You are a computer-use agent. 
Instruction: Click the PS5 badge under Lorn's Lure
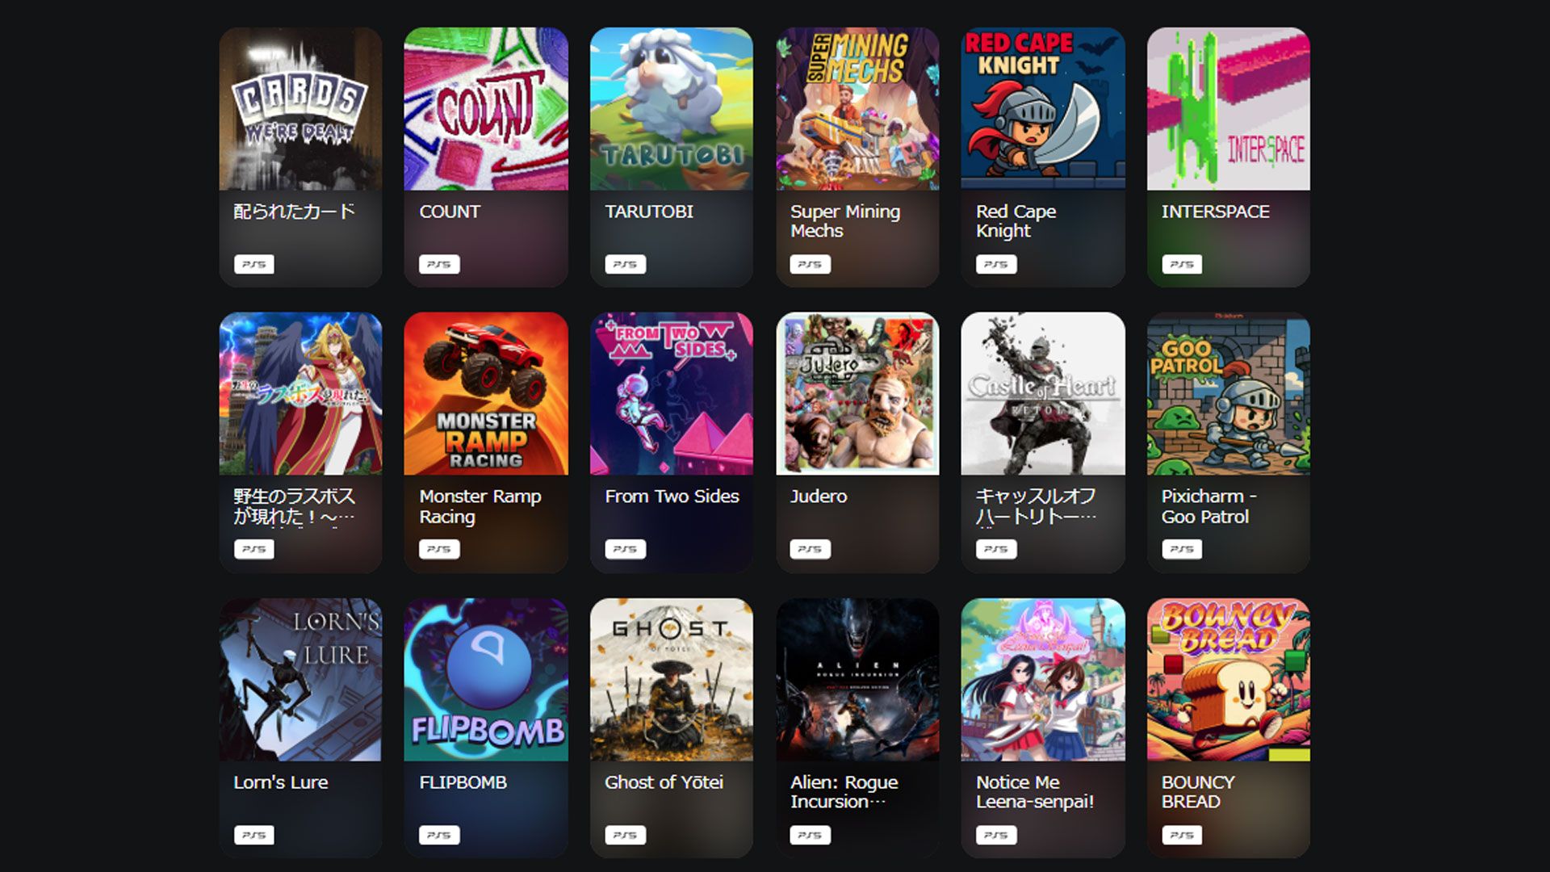[253, 835]
